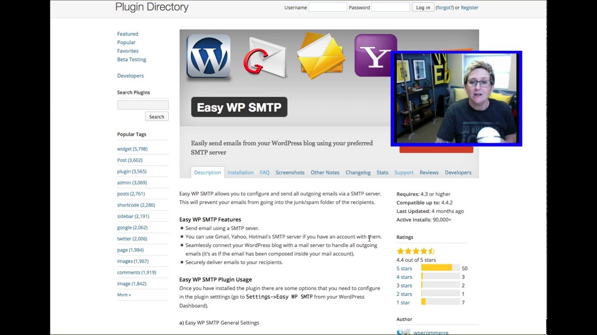Switch to the Reviews tab
The height and width of the screenshot is (335, 597).
pyautogui.click(x=429, y=172)
